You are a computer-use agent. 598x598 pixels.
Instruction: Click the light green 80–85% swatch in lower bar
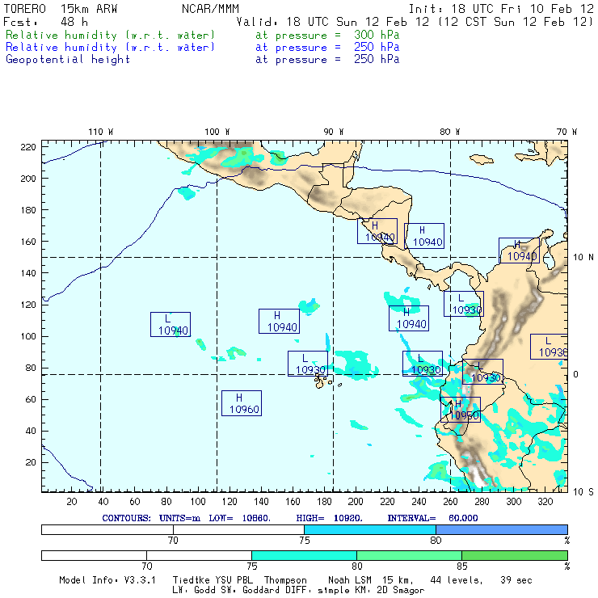(409, 555)
